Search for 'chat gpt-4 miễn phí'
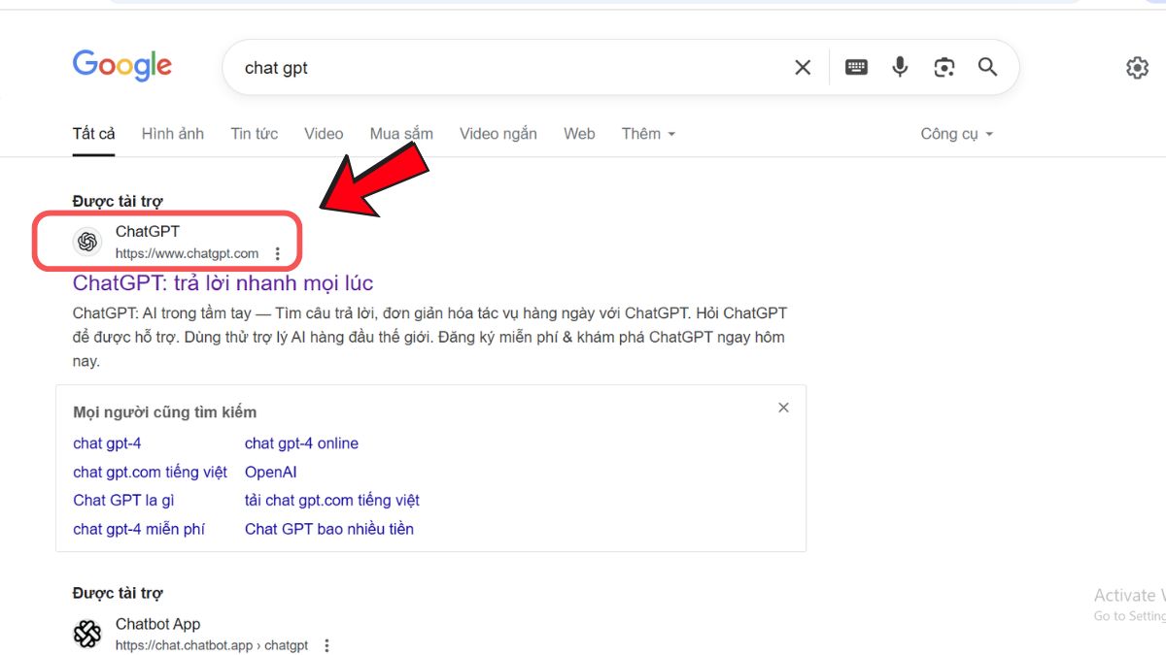 coord(139,529)
